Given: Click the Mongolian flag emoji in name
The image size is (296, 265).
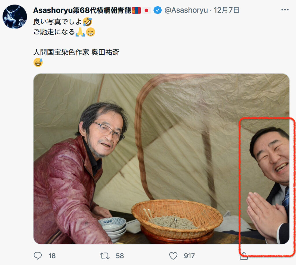Looking at the screenshot, I should tap(136, 10).
